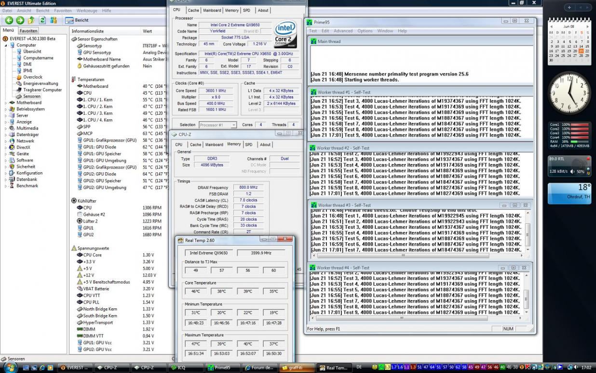Click the DRAM Frequency 800.0 MHz field
This screenshot has width=596, height=373.
click(249, 188)
